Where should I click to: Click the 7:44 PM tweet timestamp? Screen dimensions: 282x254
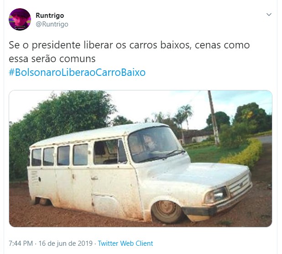coord(21,243)
